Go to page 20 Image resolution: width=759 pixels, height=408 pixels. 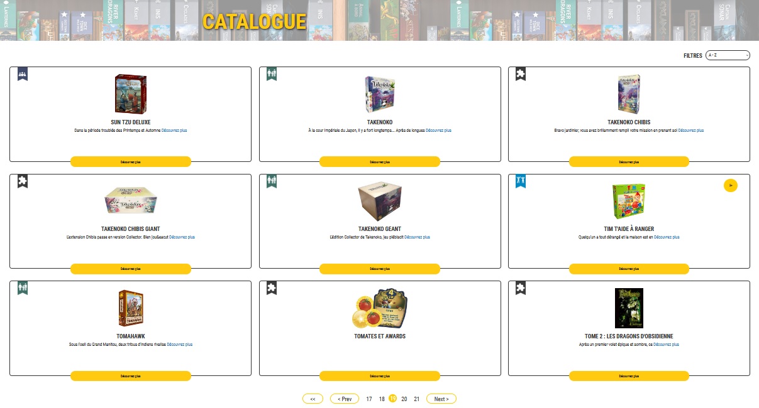point(404,399)
